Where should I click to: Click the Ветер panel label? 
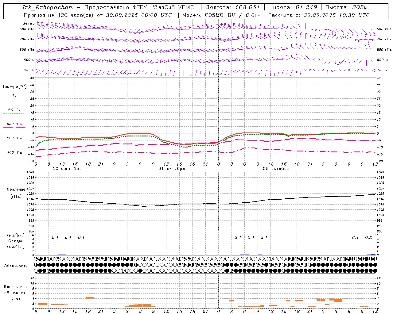click(28, 23)
